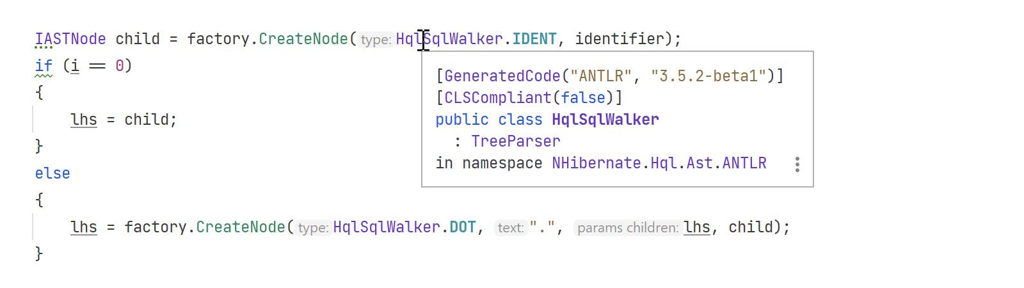Image resolution: width=1024 pixels, height=288 pixels.
Task: Click the 'identifier' argument on first line
Action: pos(620,39)
